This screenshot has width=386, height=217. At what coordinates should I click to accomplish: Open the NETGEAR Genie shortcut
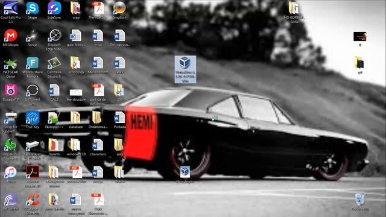[11, 68]
